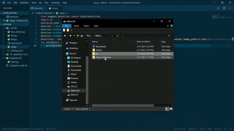Click the File Explorer search box
The height and width of the screenshot is (131, 234).
pyautogui.click(x=147, y=36)
